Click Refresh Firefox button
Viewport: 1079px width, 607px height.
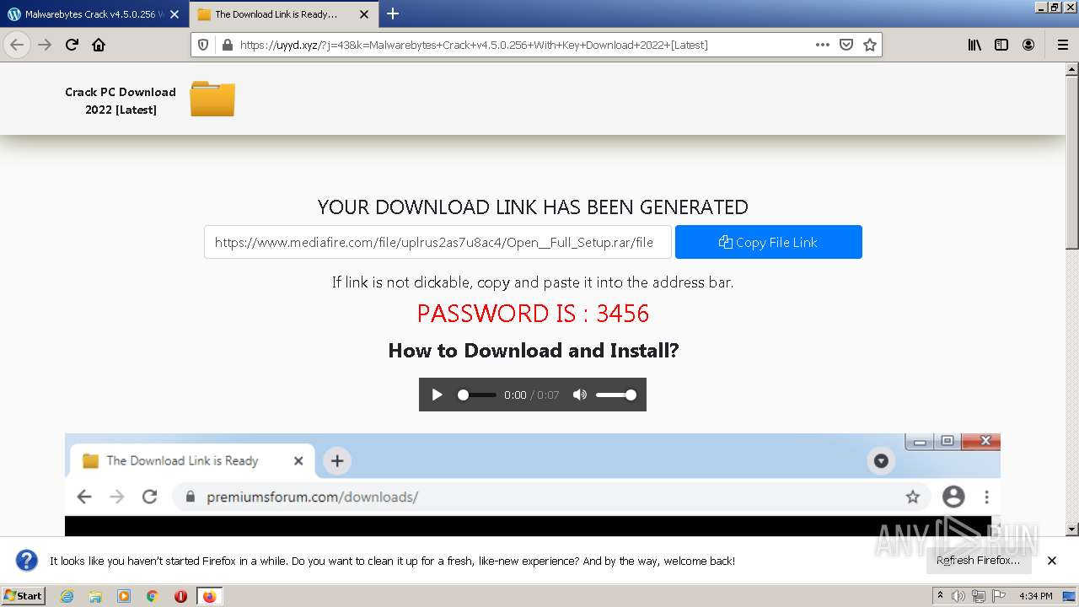click(x=978, y=560)
